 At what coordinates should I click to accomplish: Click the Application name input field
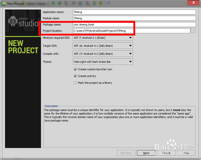coord(134,12)
